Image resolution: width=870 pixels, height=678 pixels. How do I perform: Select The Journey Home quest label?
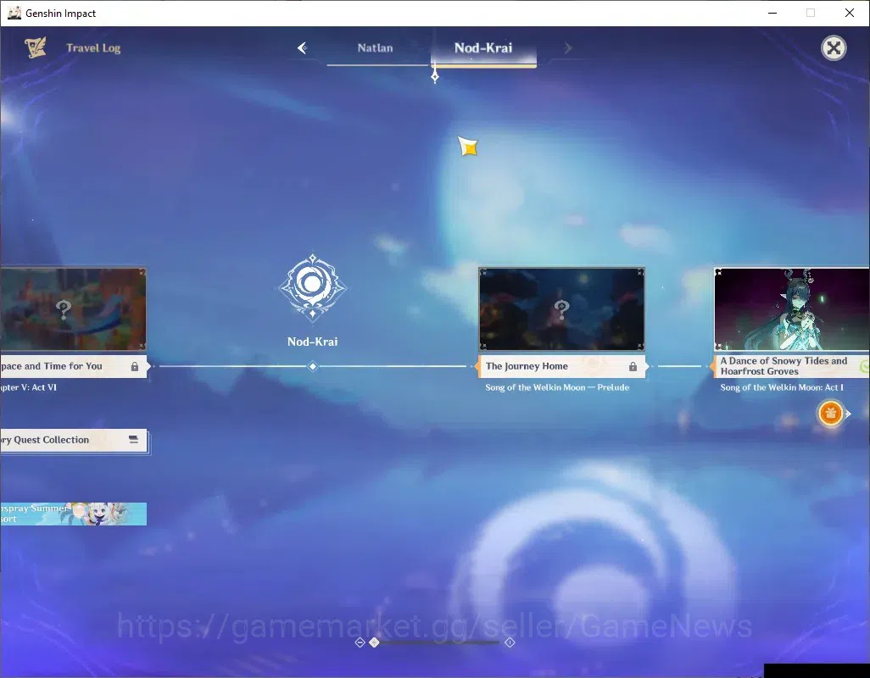(561, 366)
